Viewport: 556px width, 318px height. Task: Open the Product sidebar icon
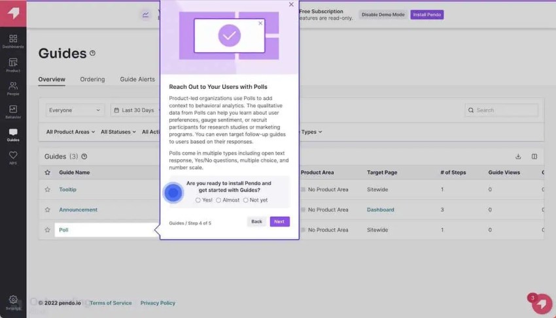(13, 65)
